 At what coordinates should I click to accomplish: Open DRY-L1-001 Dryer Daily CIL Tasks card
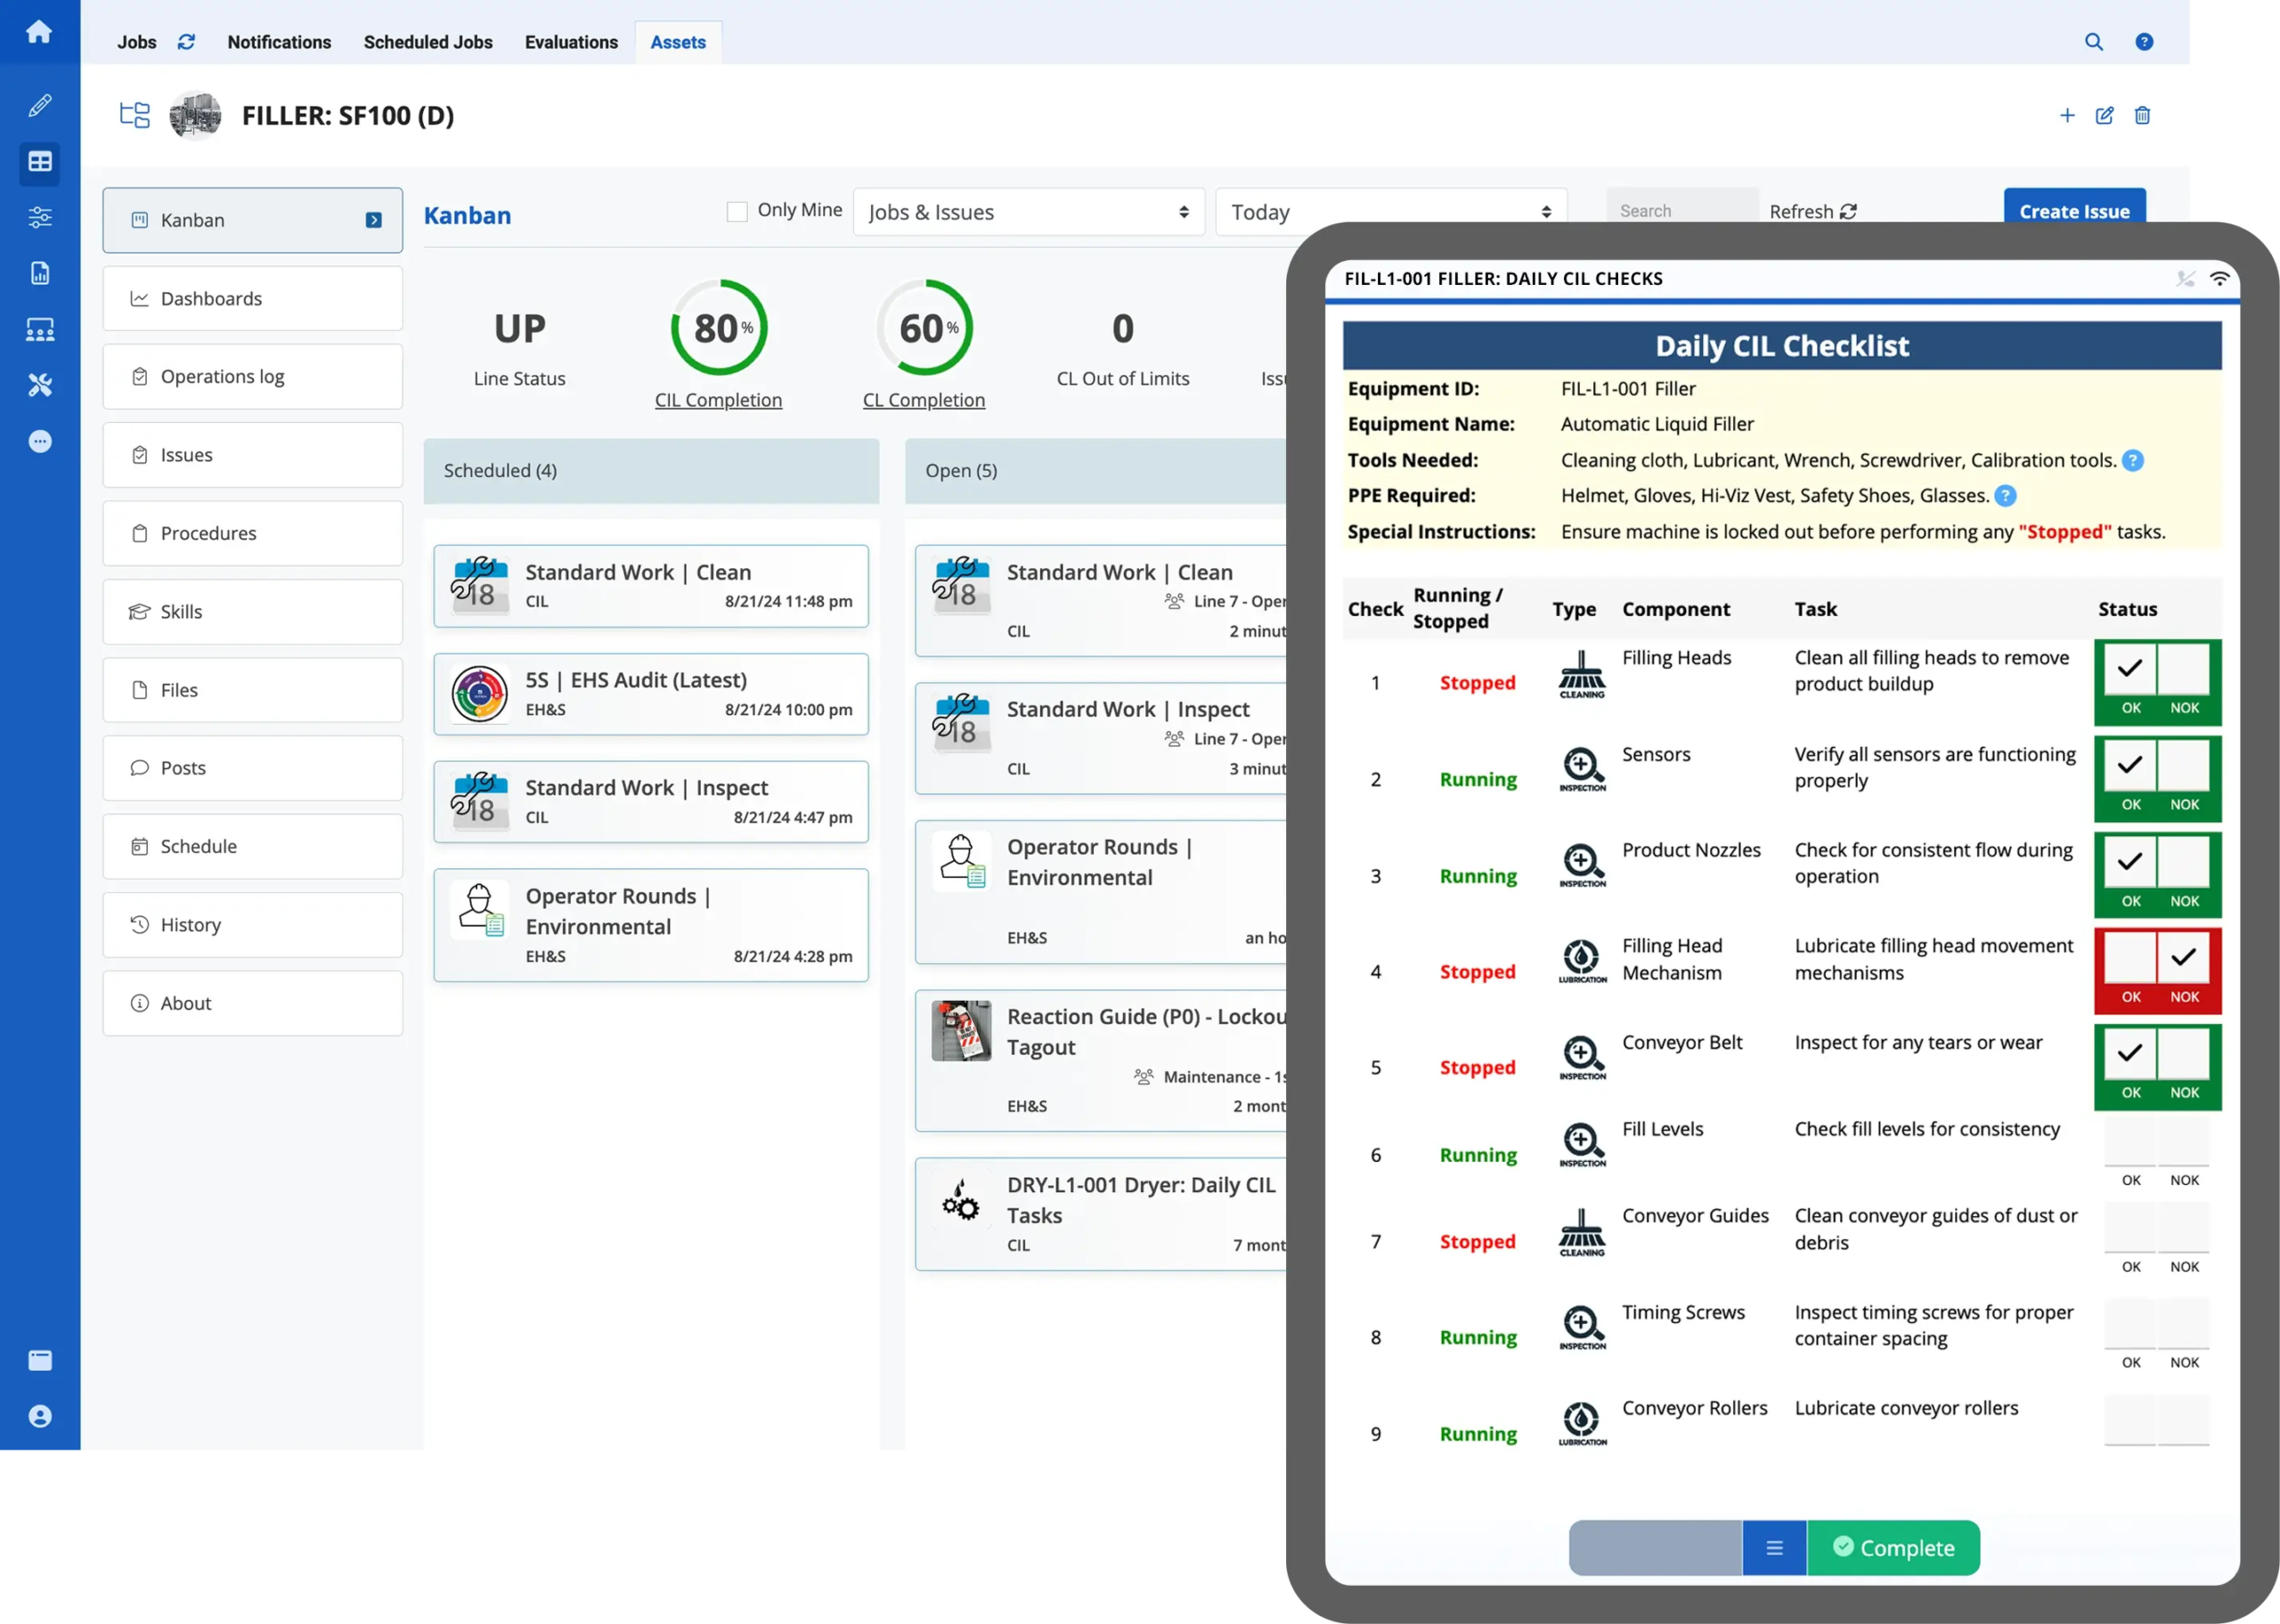(1101, 1215)
